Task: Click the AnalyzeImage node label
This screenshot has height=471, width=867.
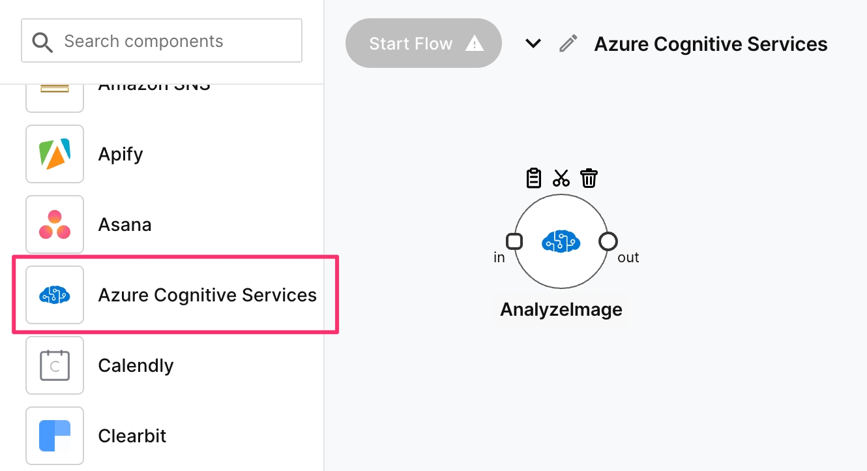Action: [561, 309]
